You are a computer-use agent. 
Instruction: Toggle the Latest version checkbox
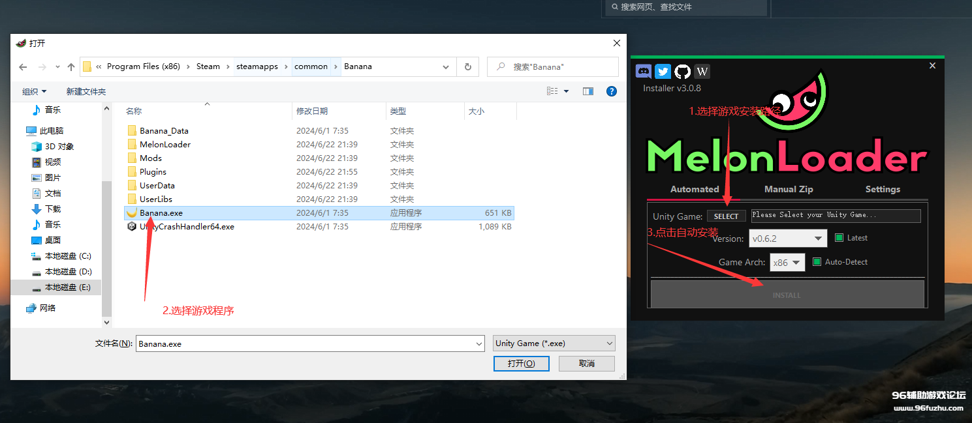pos(839,238)
